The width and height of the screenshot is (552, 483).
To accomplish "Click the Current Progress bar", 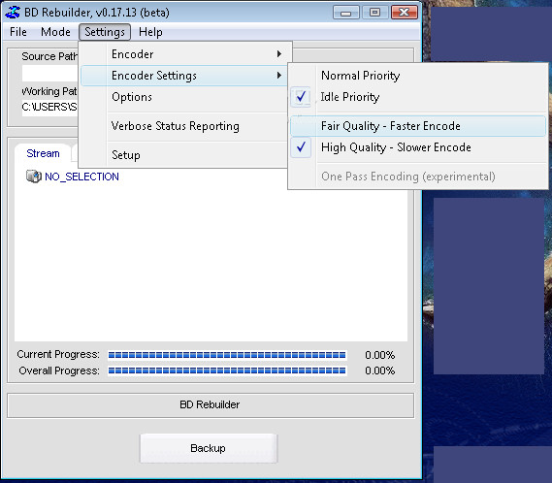I will [227, 355].
